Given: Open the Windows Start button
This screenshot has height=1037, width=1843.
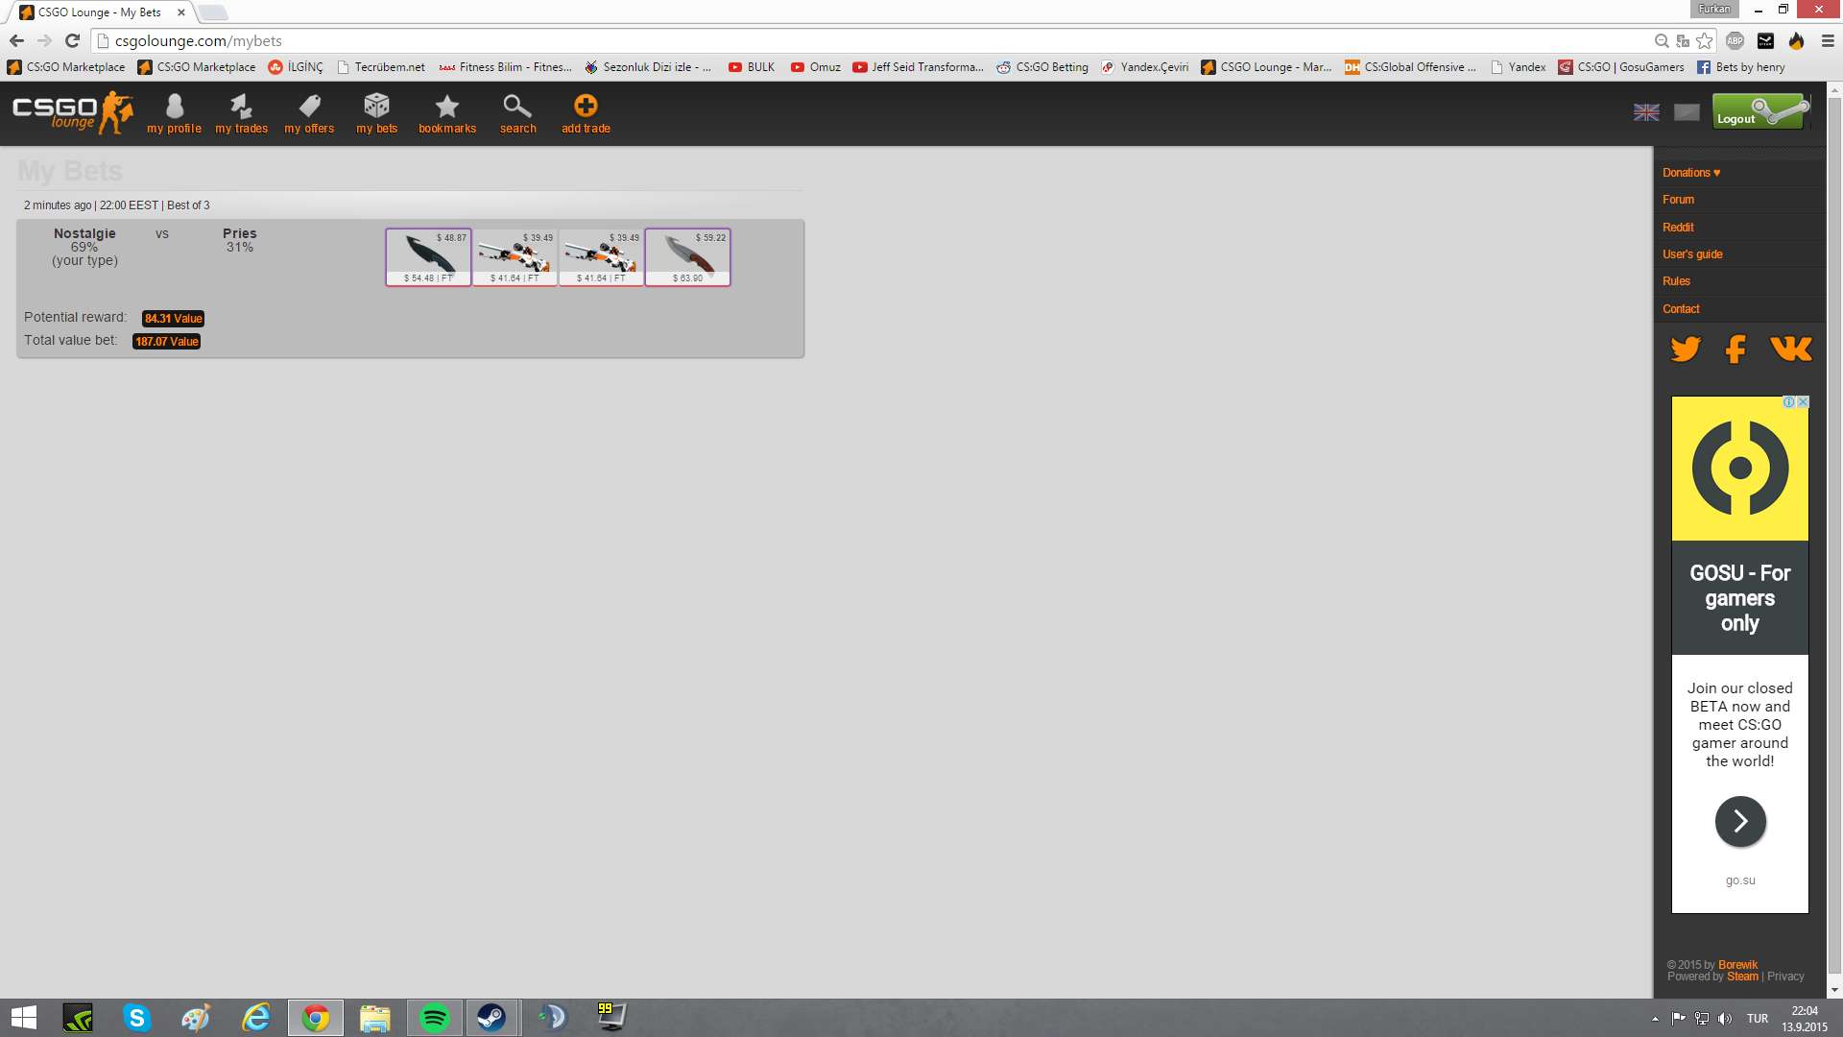Looking at the screenshot, I should pos(23,1018).
